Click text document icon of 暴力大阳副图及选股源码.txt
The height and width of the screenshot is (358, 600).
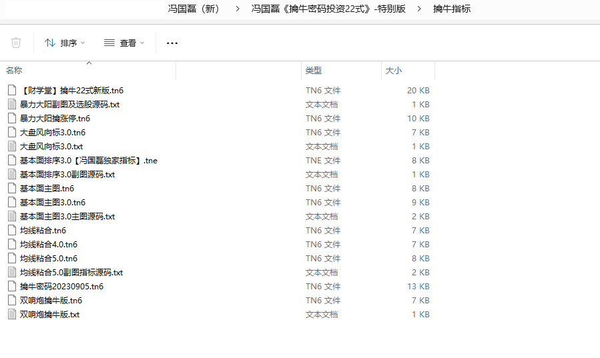pos(12,104)
